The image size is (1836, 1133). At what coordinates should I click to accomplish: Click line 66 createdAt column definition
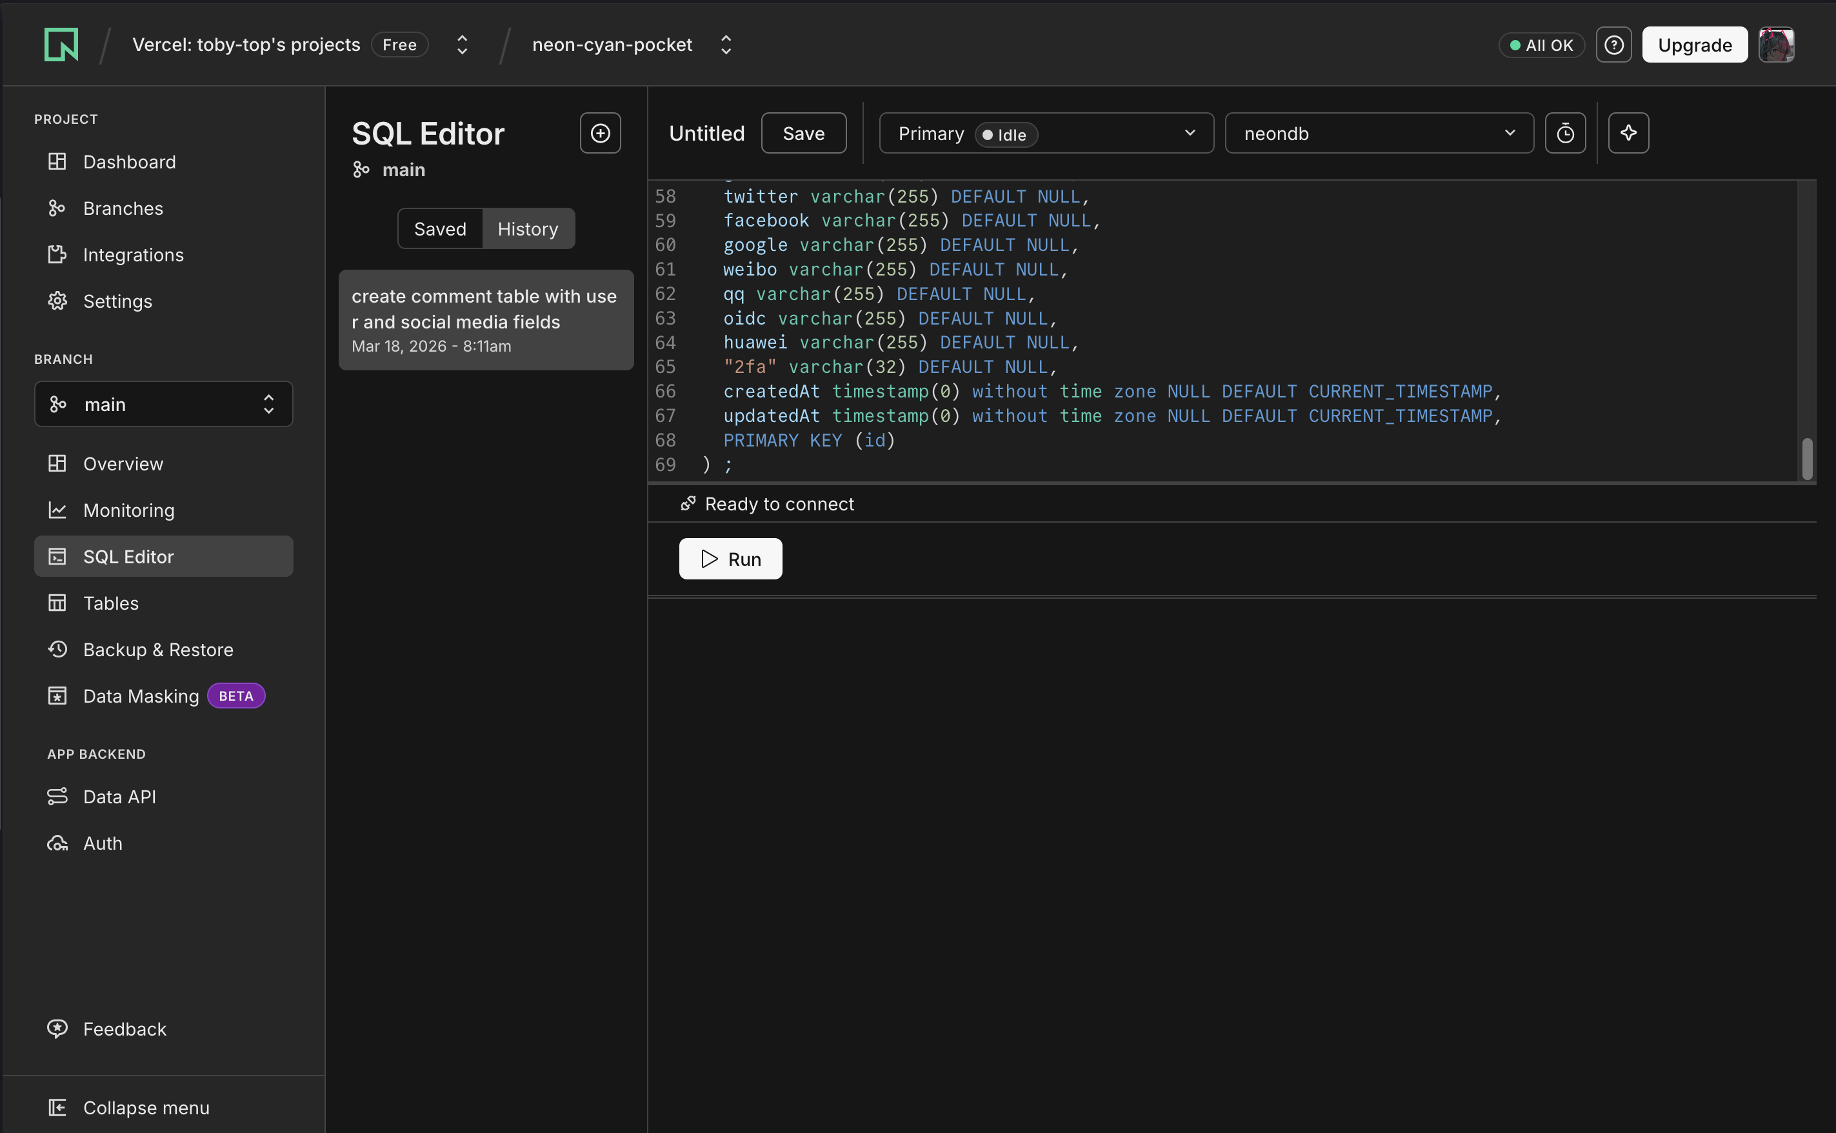coord(1112,391)
